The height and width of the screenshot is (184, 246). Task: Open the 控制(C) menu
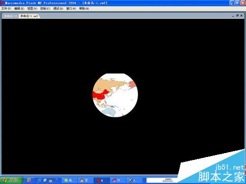point(45,8)
